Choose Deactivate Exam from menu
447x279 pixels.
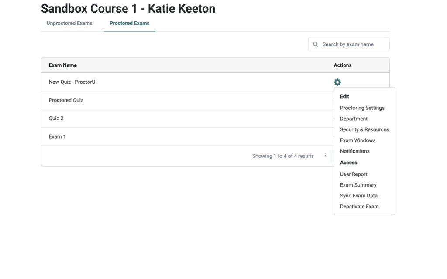[359, 207]
